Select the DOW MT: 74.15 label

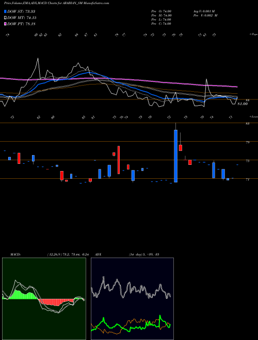pyautogui.click(x=22, y=18)
